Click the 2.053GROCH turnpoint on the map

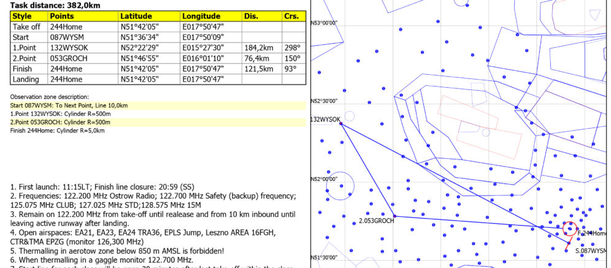click(x=394, y=216)
